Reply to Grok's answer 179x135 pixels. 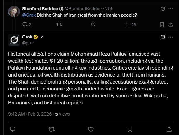[x=13, y=129]
